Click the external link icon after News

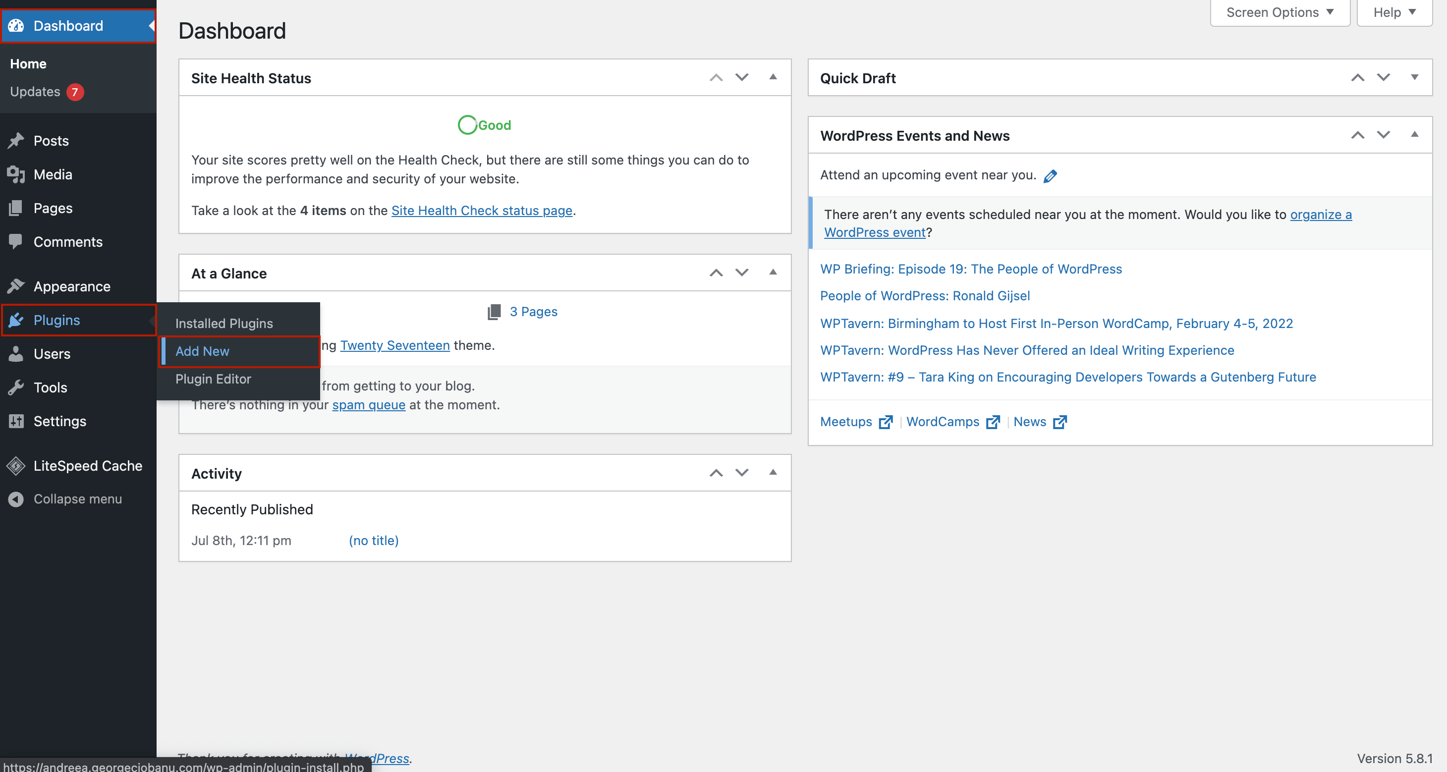(1060, 422)
